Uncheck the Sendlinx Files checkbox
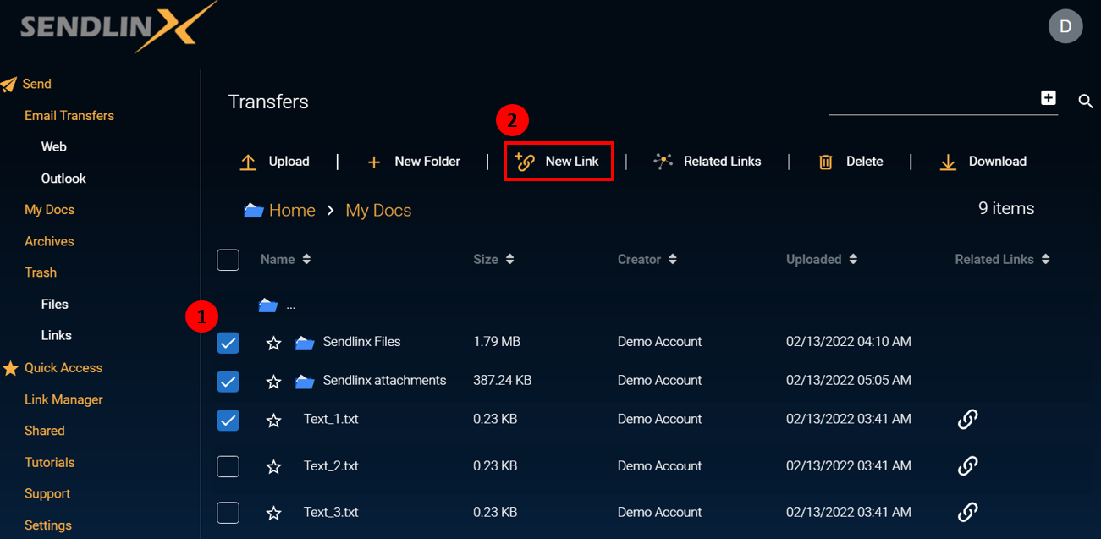Image resolution: width=1101 pixels, height=539 pixels. point(228,343)
